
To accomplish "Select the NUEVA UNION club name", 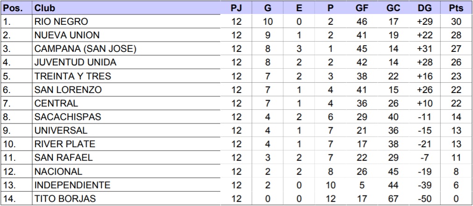I will click(x=67, y=36).
